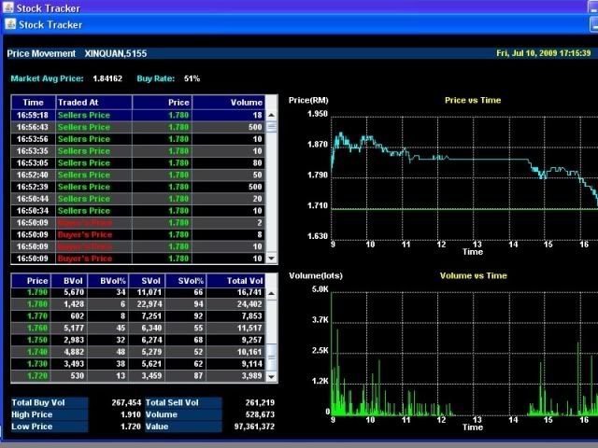
Task: Click the BVol% column header
Action: tap(113, 280)
